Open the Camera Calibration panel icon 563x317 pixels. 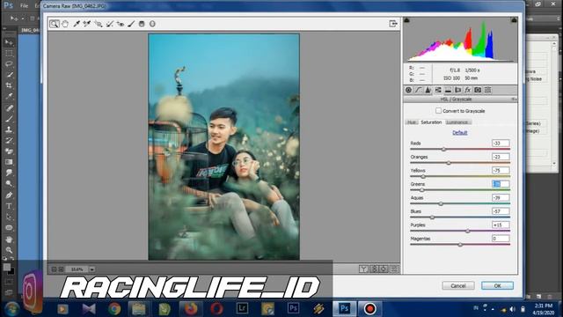478,90
